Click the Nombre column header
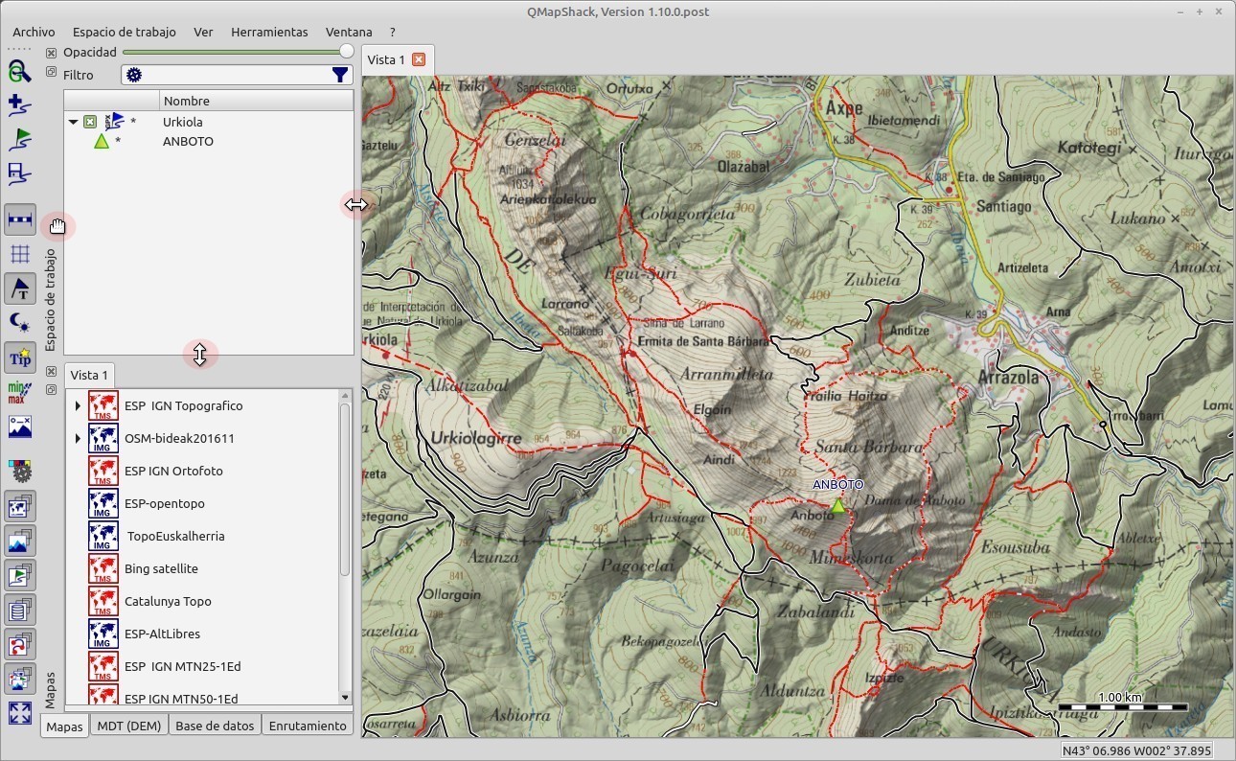Screen dimensions: 1236x761 click(x=257, y=101)
